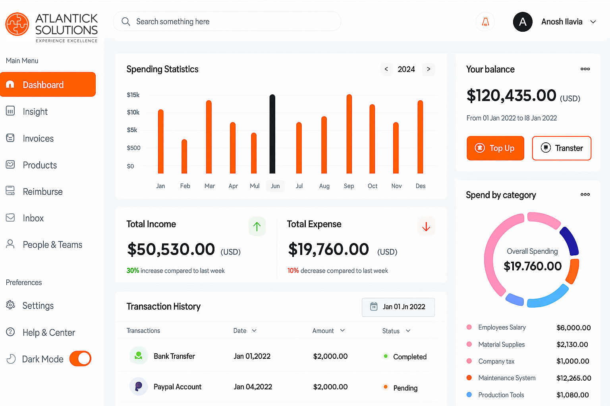Click the Paypal Account transaction icon
This screenshot has width=610, height=406.
tap(139, 386)
